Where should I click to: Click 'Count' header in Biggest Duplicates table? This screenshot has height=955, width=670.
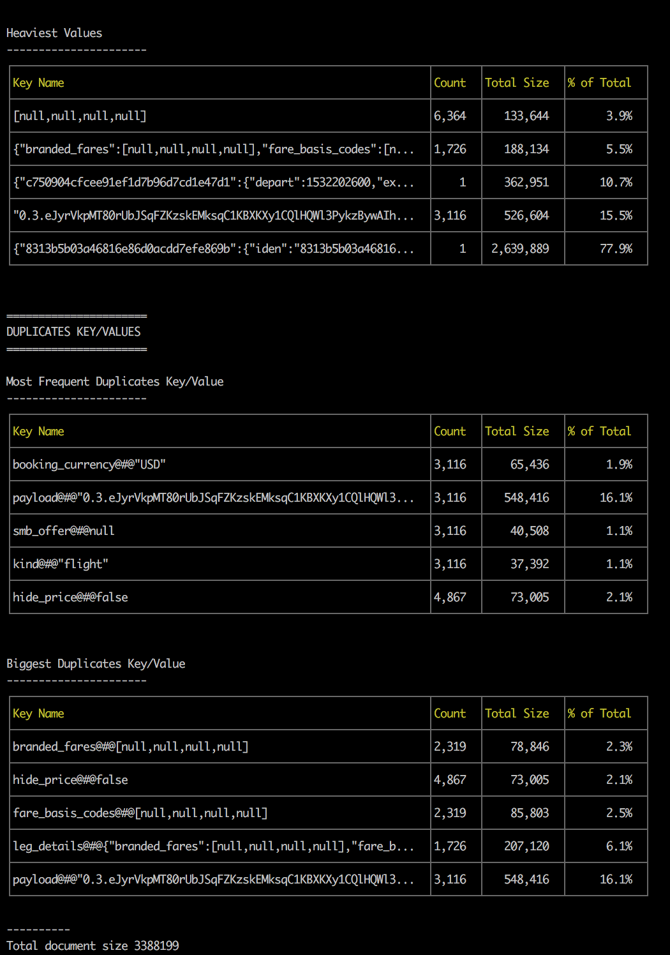tap(450, 714)
